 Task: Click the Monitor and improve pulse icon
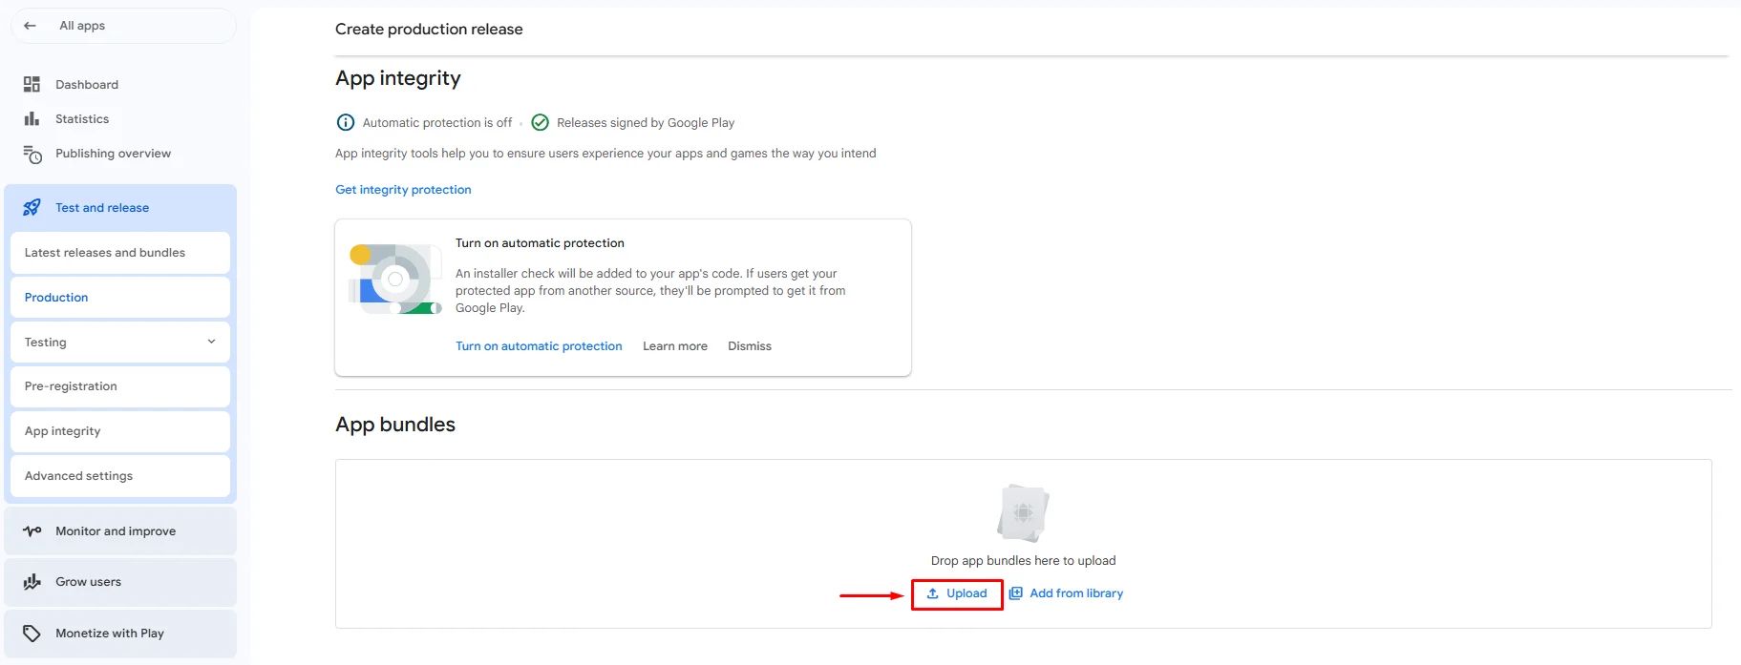32,531
